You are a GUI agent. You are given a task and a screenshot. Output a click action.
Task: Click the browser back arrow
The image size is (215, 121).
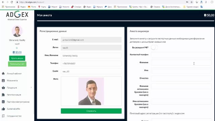[3, 2]
